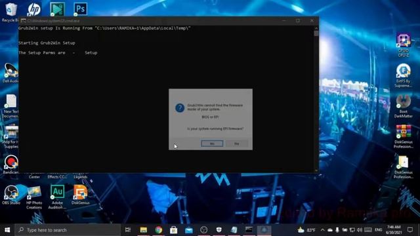Click the Type here to search box

(x=68, y=230)
